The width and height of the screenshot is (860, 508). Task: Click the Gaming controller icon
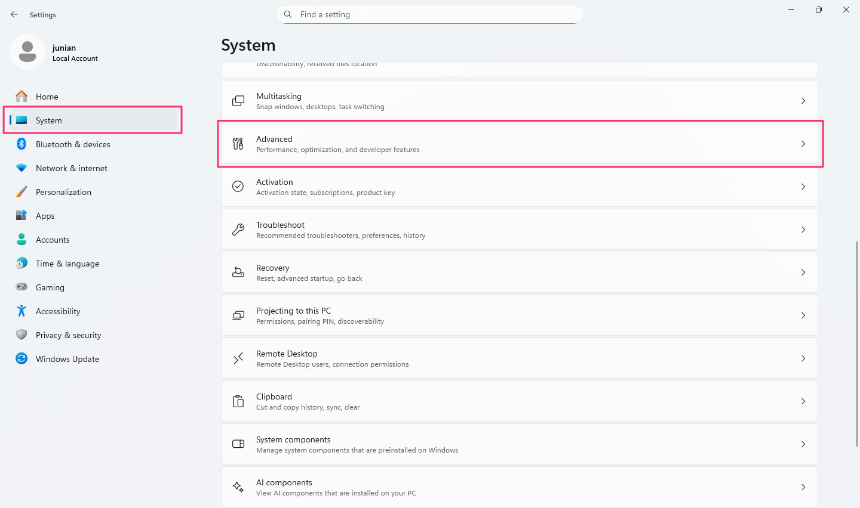tap(21, 287)
